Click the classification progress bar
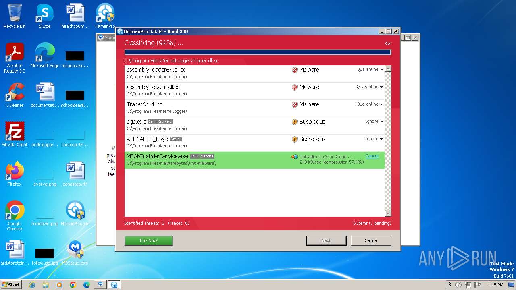Viewport: 516px width, 290px height. click(258, 52)
